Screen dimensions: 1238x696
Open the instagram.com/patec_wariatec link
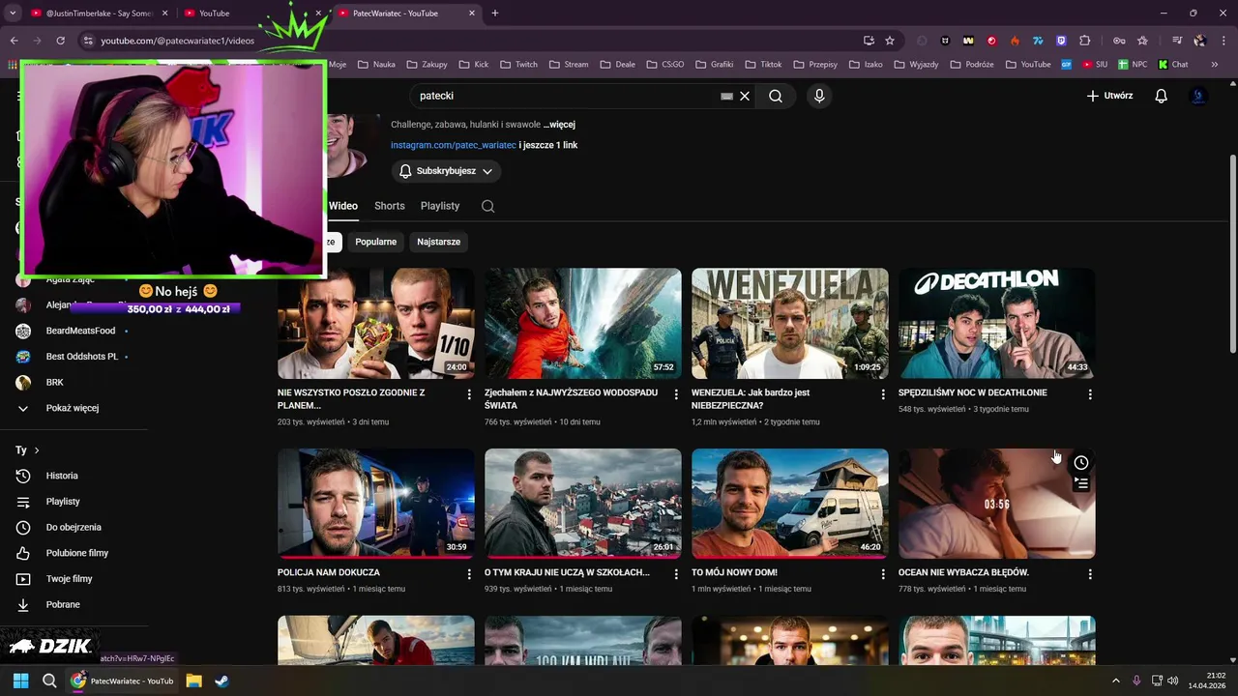pyautogui.click(x=453, y=145)
